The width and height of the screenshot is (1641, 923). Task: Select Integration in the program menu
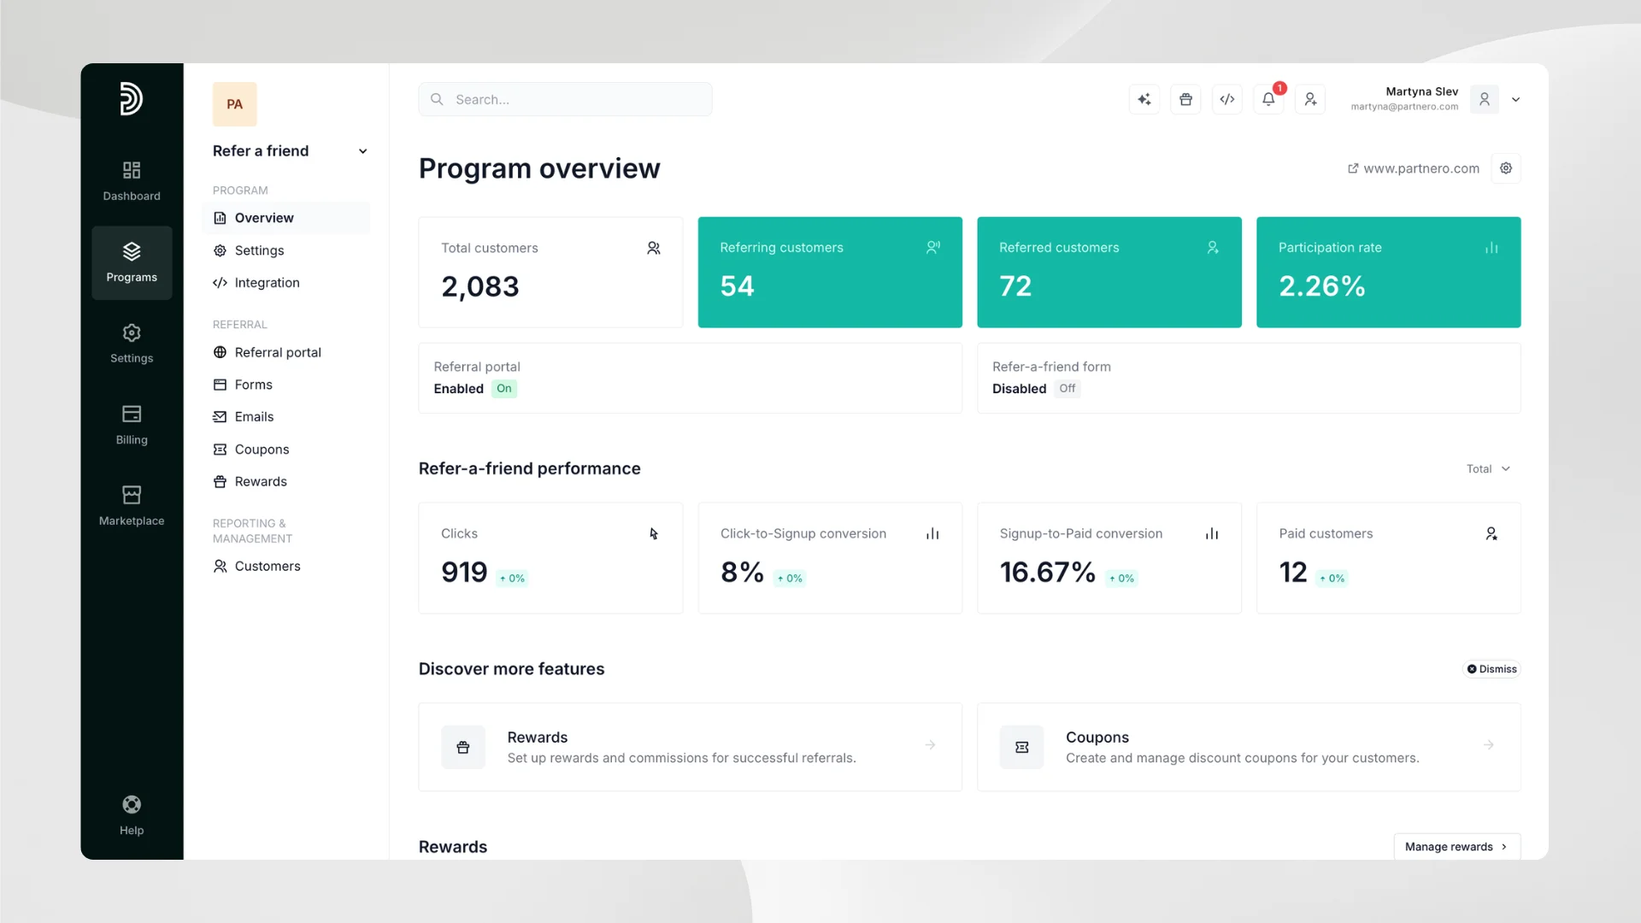coord(286,283)
